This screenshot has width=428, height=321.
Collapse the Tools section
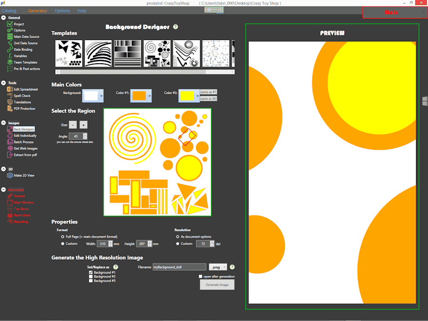[x=3, y=83]
